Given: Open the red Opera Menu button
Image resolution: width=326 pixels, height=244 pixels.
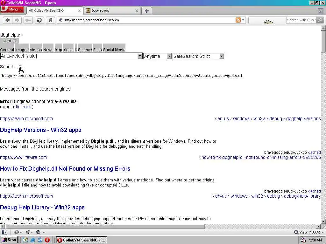Looking at the screenshot, I should pos(12,9).
